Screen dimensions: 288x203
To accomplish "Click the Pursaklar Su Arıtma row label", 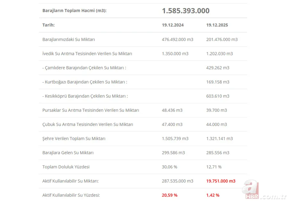I will point(91,110).
